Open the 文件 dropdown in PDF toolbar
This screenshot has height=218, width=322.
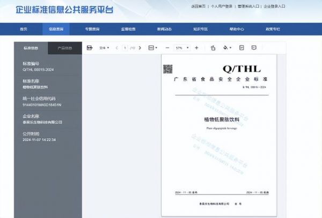point(104,48)
